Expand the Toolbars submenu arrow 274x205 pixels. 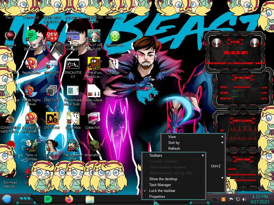[x=203, y=155]
